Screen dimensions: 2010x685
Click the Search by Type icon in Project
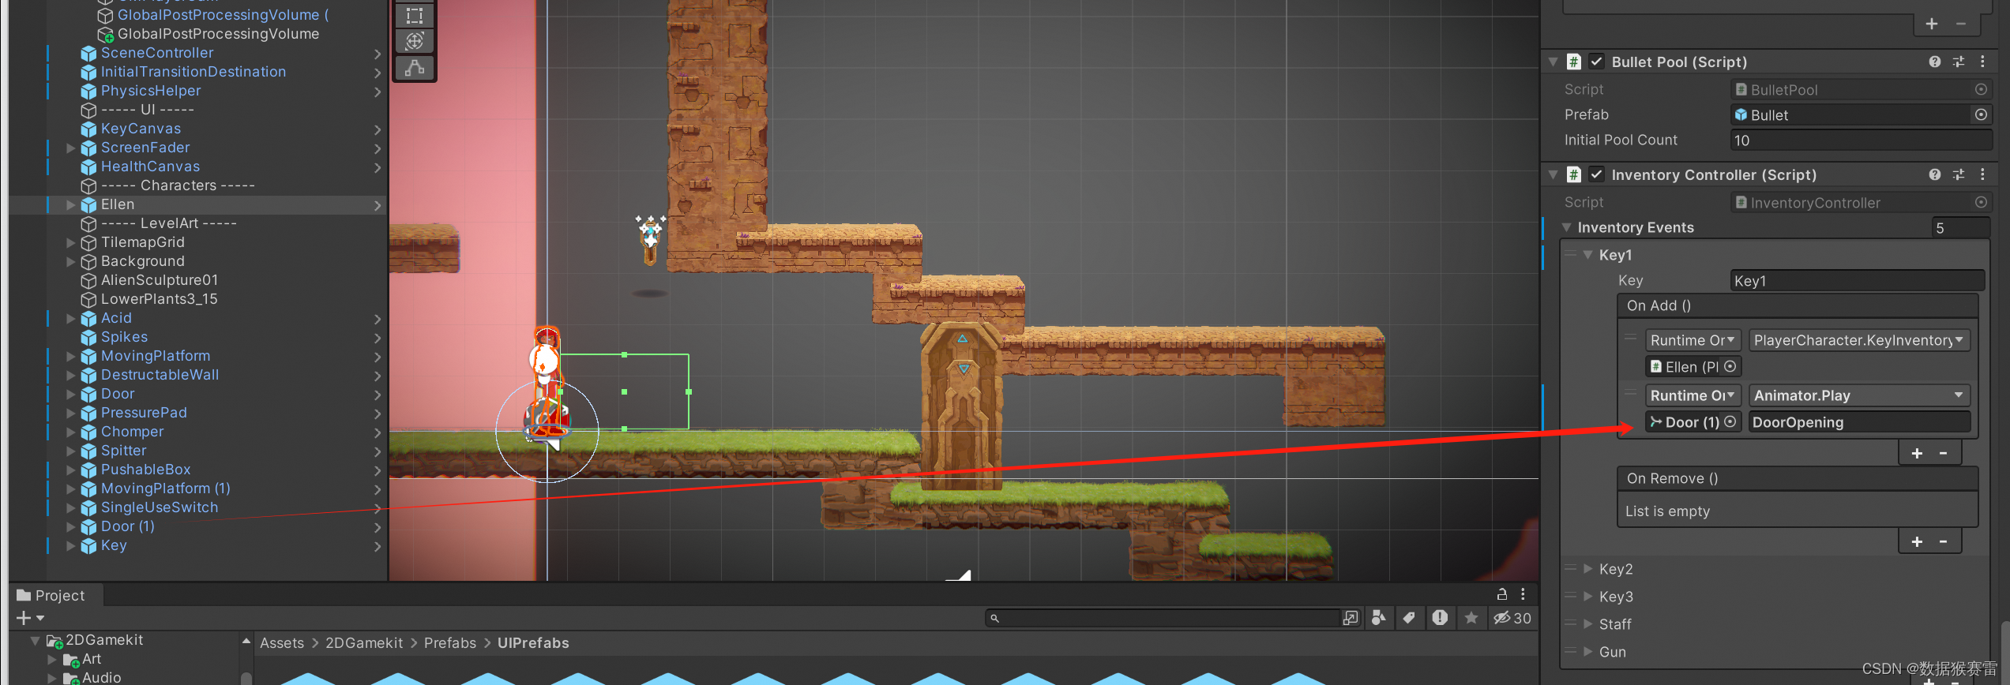click(1378, 618)
